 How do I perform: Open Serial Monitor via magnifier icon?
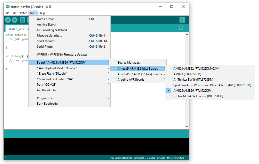pos(182,20)
